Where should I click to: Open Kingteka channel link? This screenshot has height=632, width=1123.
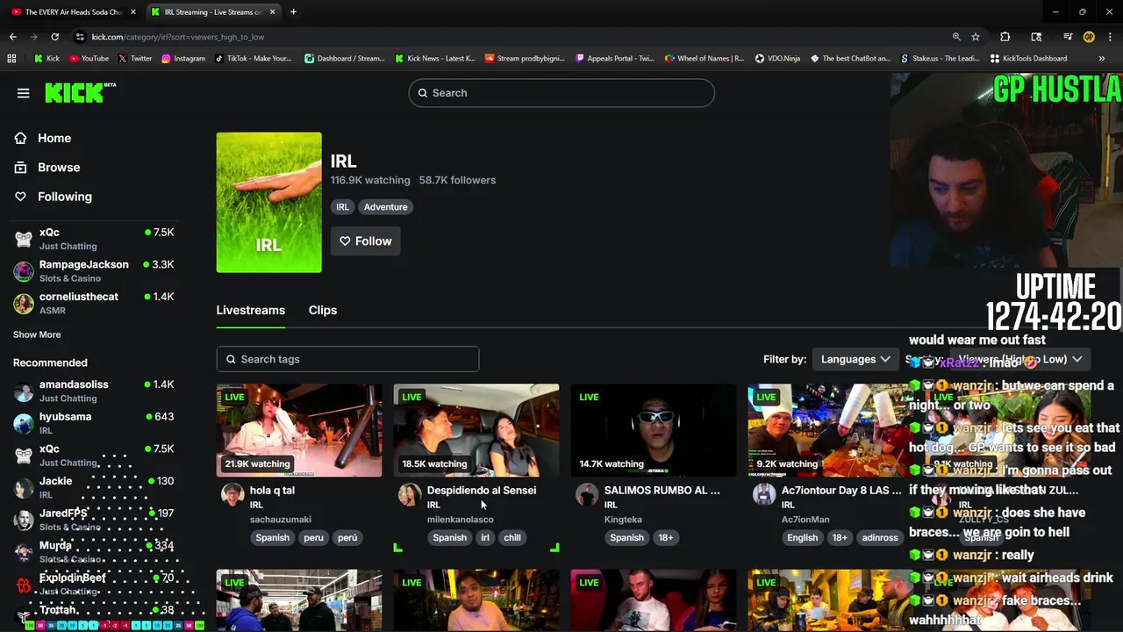tap(623, 520)
